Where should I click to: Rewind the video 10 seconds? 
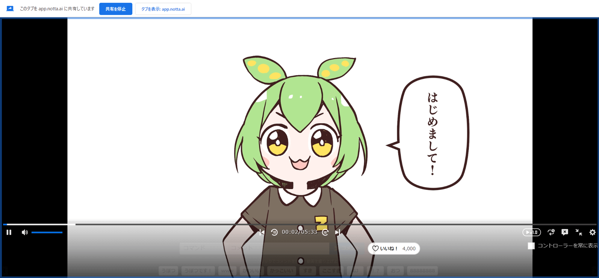(274, 232)
